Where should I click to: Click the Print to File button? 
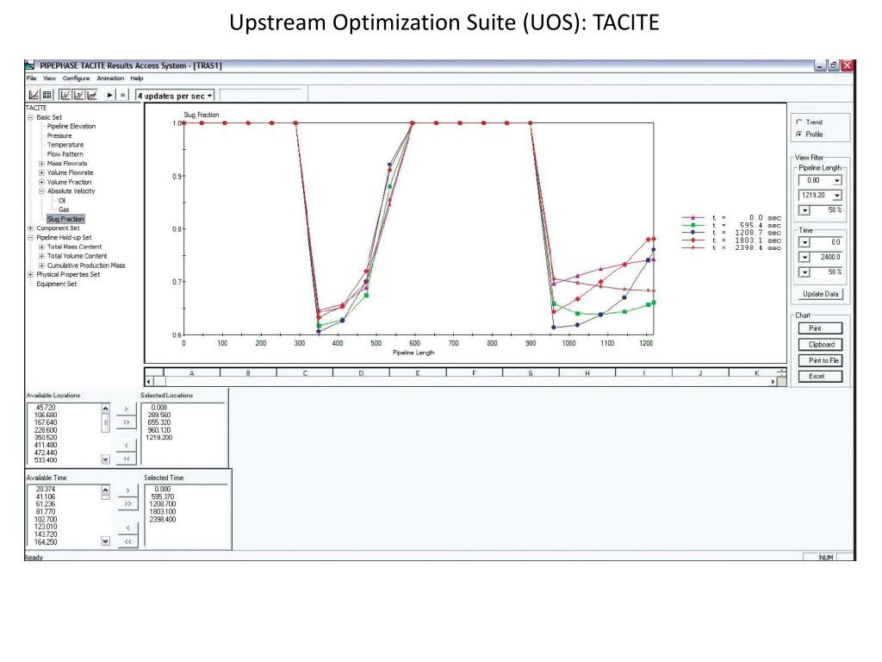[x=820, y=360]
